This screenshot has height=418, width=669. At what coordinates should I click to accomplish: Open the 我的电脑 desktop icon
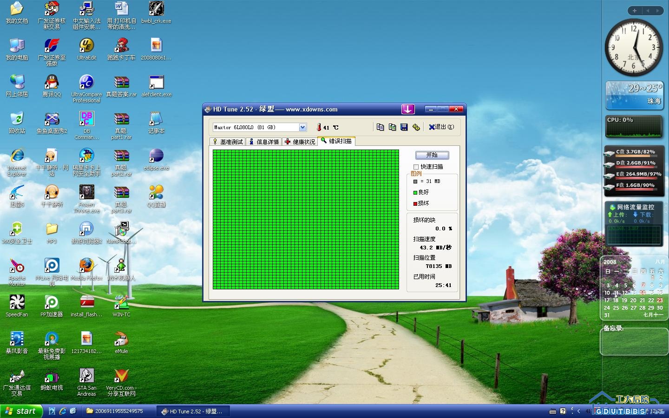(17, 49)
